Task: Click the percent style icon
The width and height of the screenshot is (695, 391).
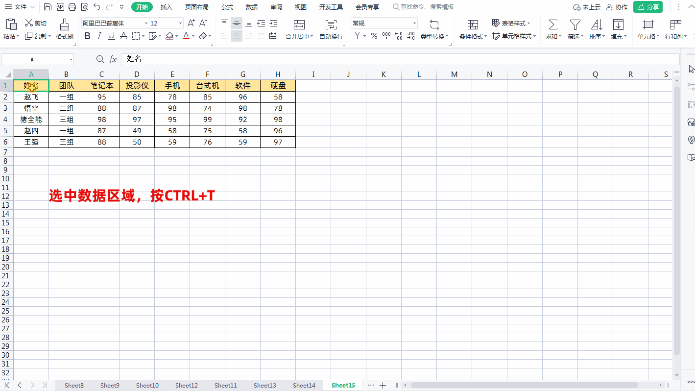Action: [374, 36]
